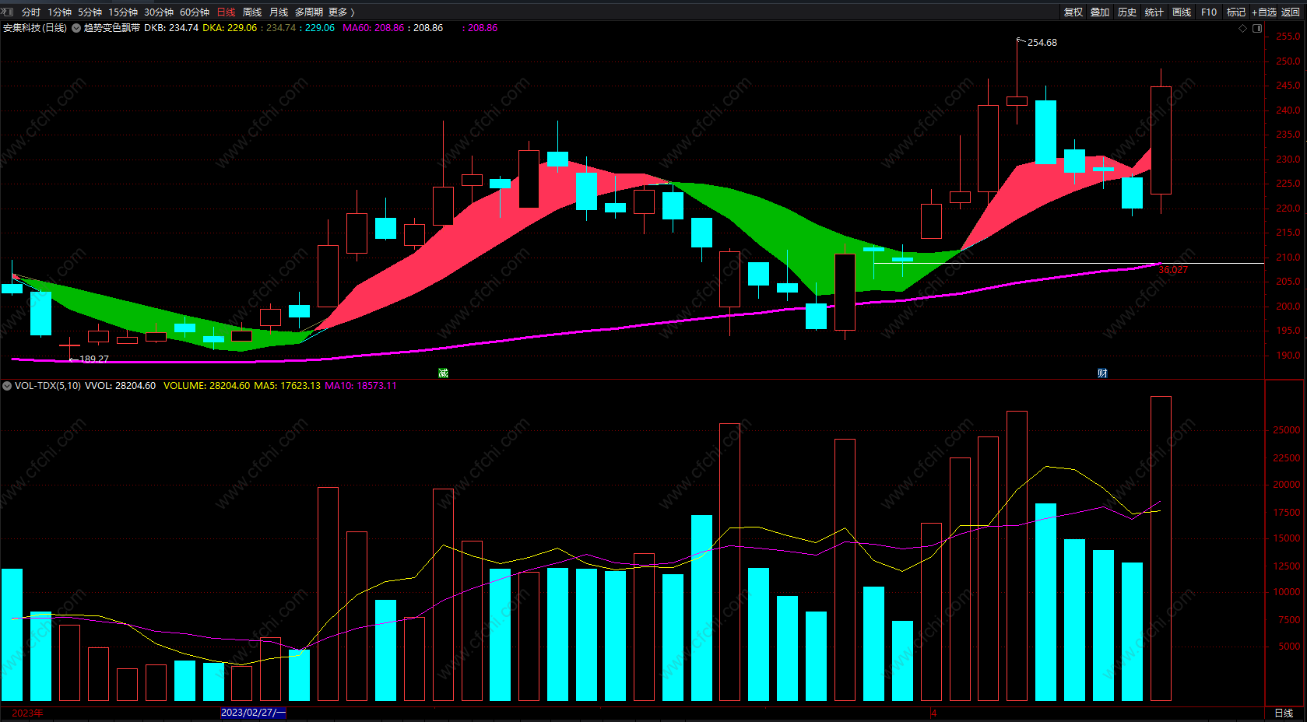Select the 30分钟 period tab
1307x722 pixels.
(159, 12)
